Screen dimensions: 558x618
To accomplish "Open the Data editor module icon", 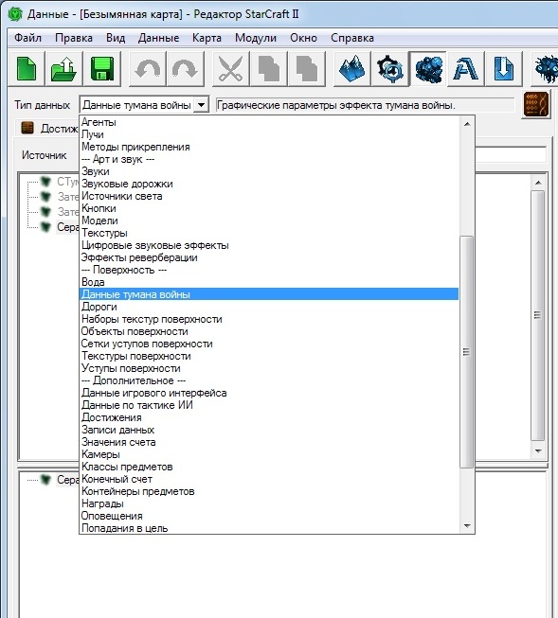I will coord(428,68).
